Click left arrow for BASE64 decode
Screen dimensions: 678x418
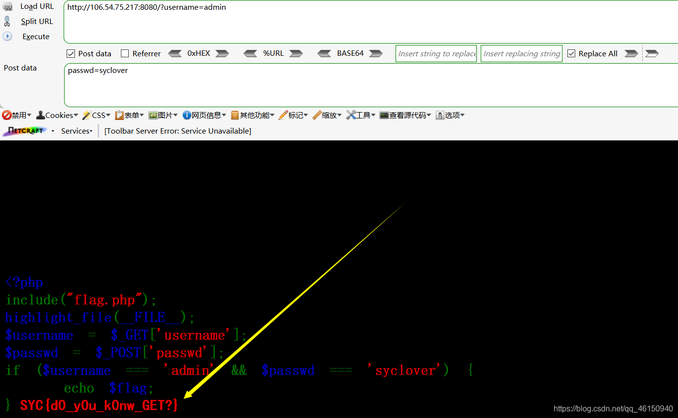[x=324, y=53]
